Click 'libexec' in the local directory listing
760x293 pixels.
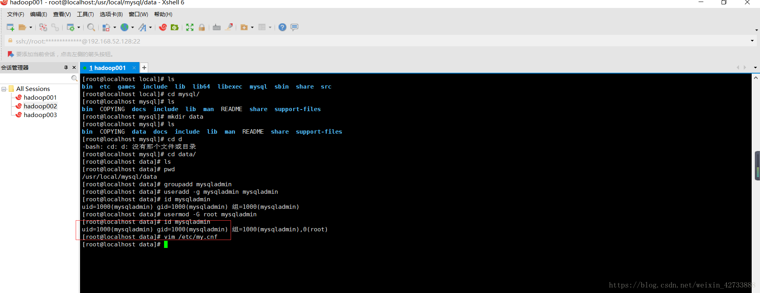pos(230,87)
